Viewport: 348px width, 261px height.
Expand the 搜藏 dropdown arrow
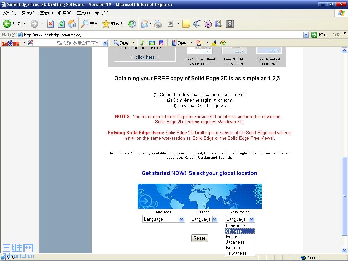click(192, 42)
